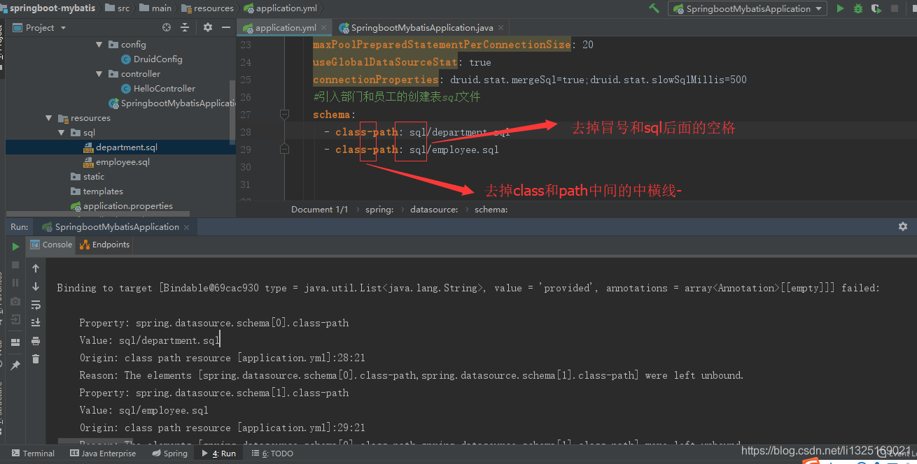Screen dimensions: 917x464
Task: Click main breadcrumb in navigation bar
Action: (x=155, y=8)
